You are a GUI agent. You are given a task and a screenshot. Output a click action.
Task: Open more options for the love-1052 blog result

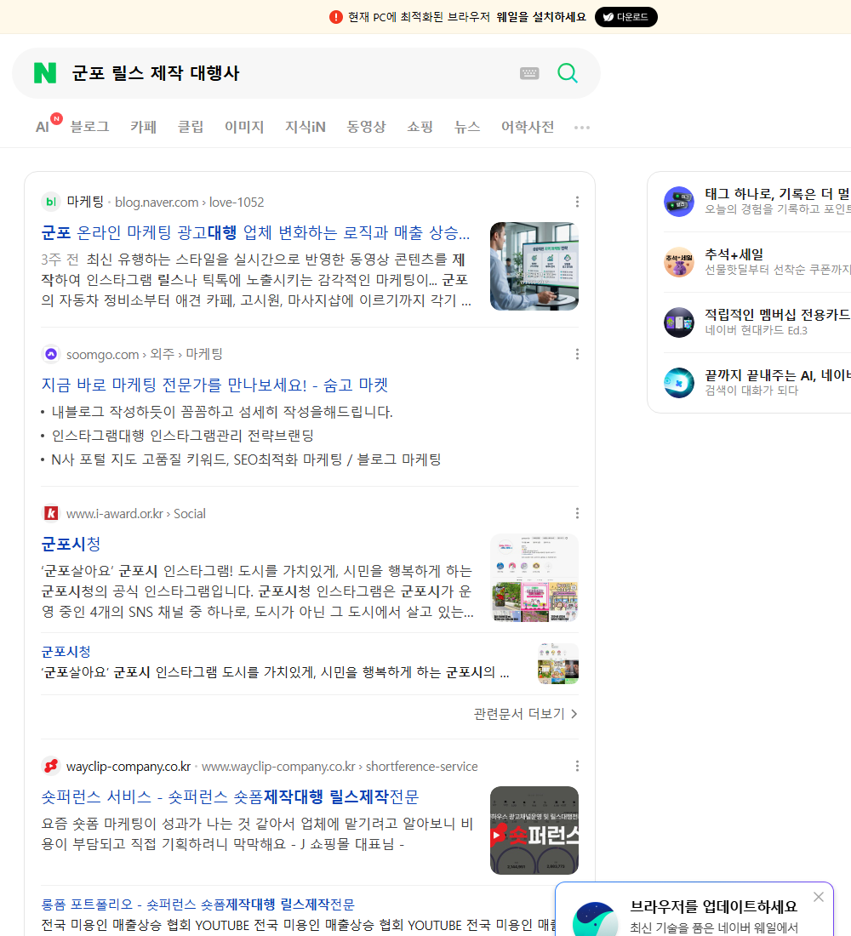click(x=577, y=202)
